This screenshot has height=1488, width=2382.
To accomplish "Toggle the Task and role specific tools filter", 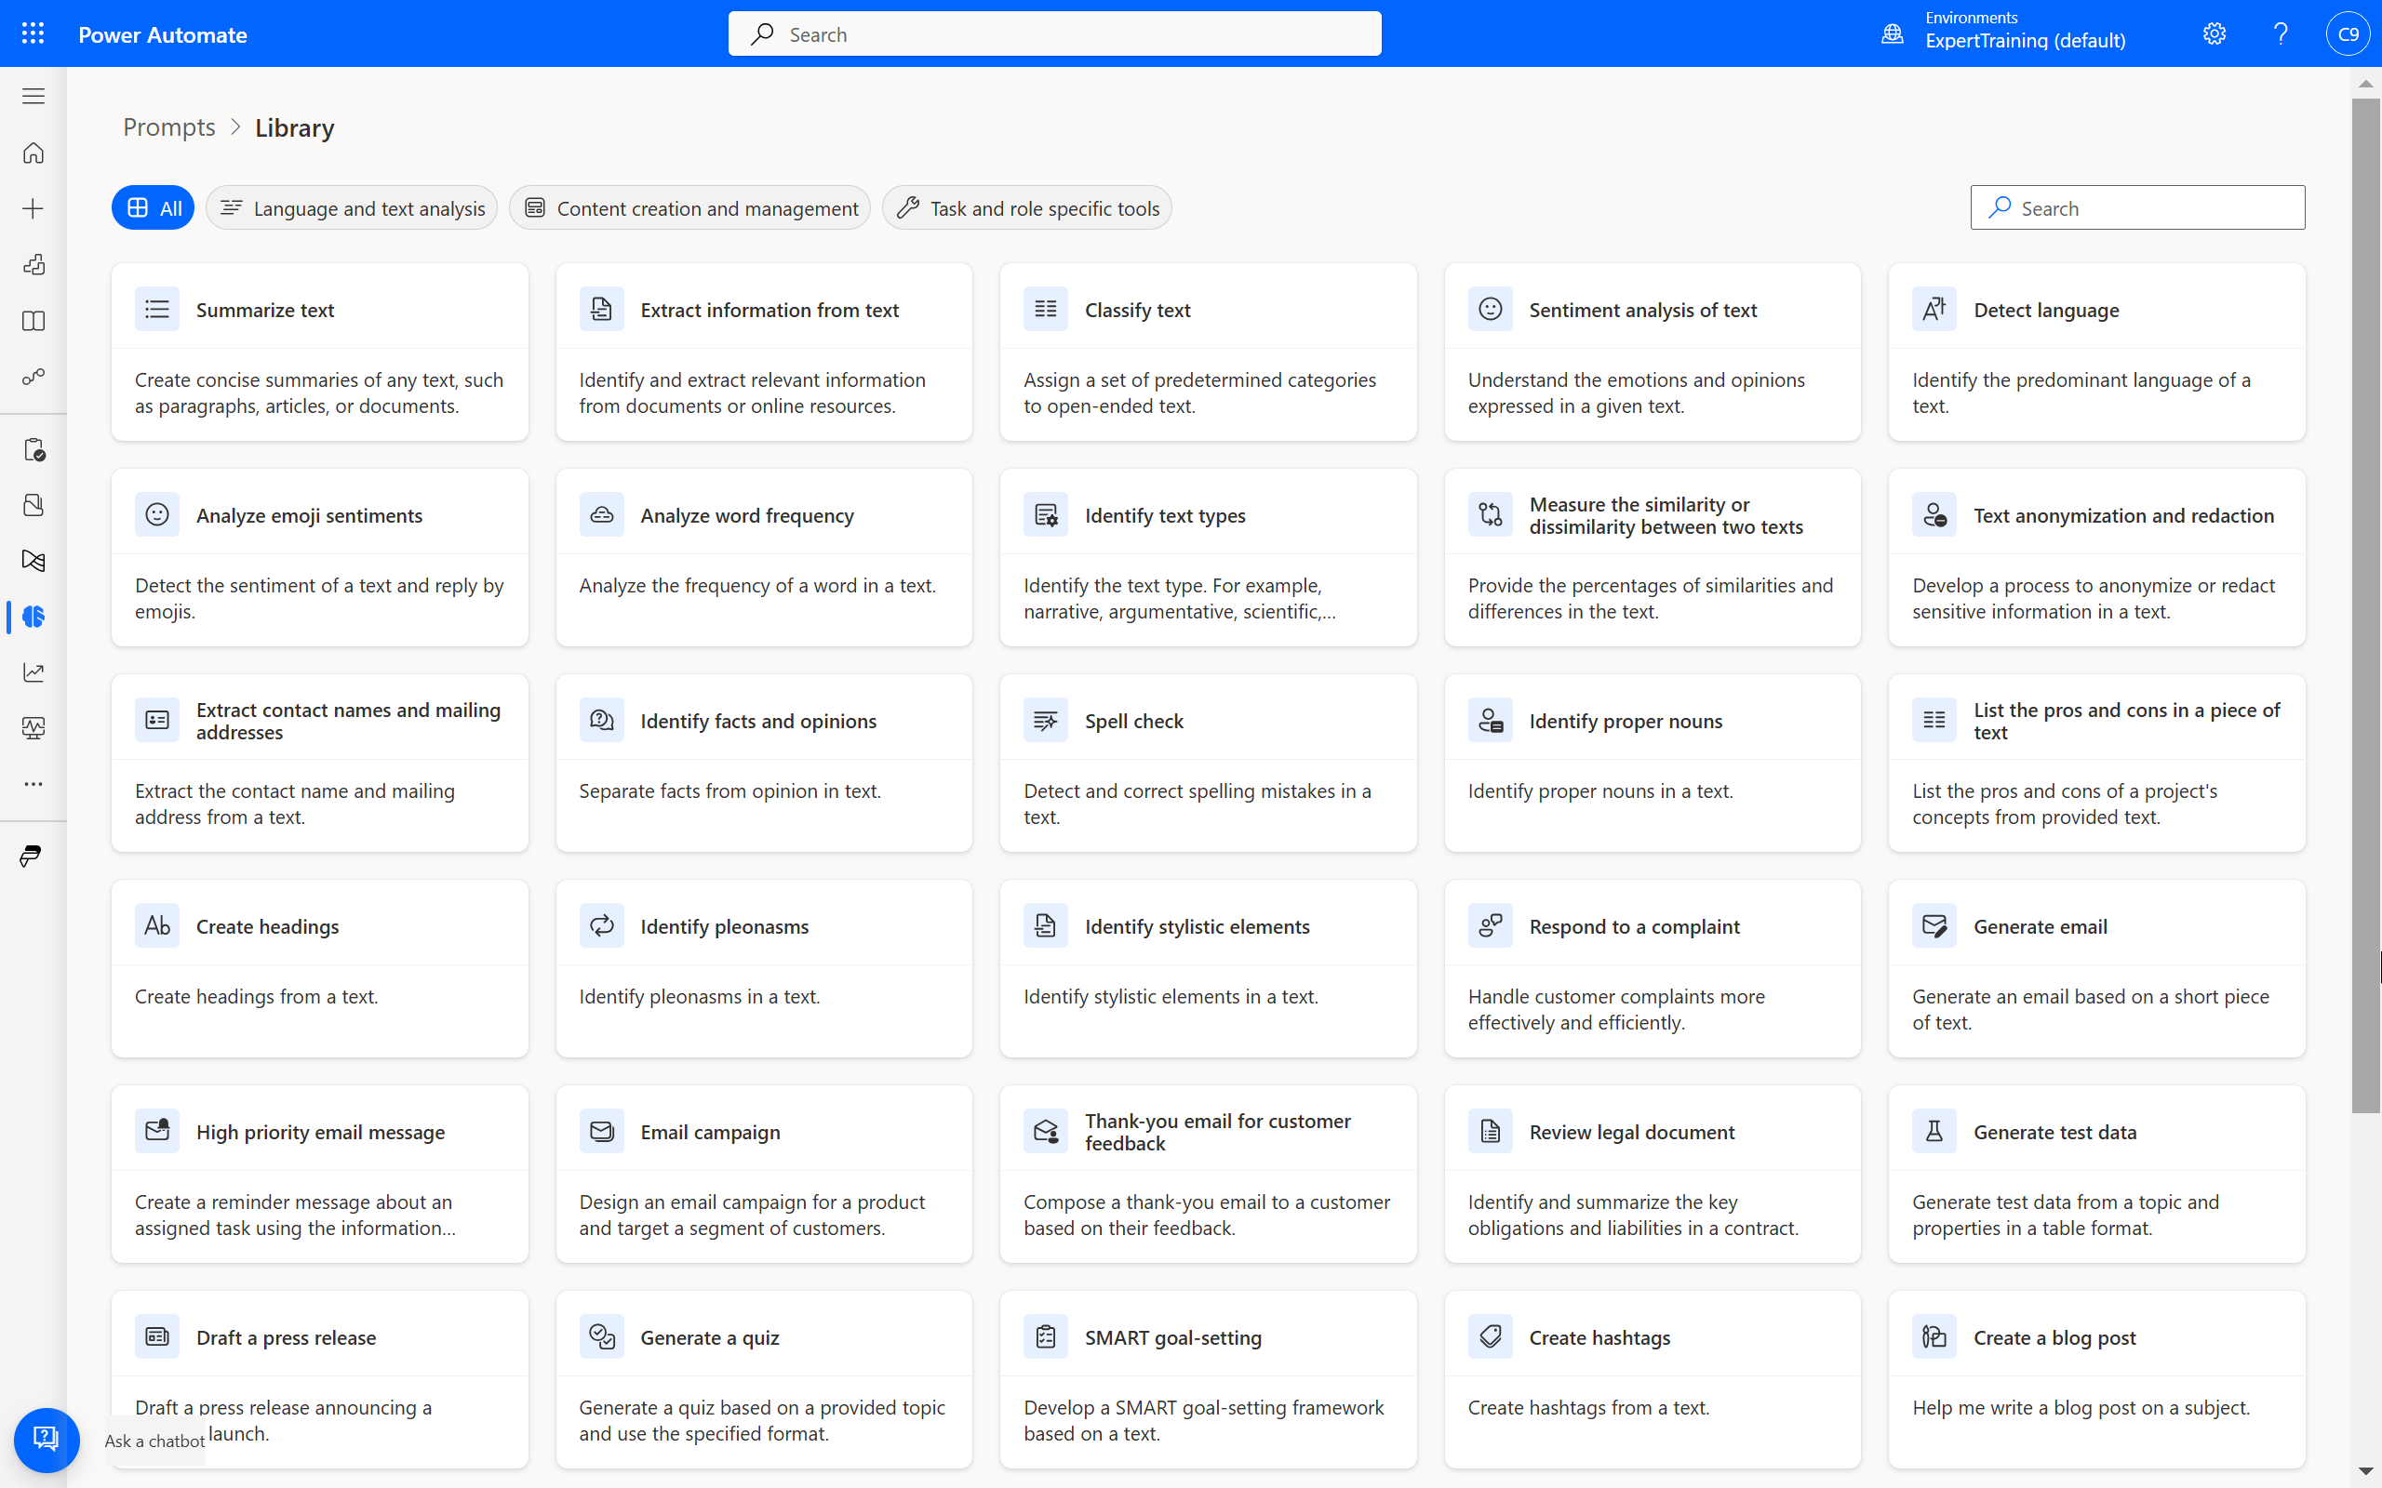I will (x=1025, y=207).
